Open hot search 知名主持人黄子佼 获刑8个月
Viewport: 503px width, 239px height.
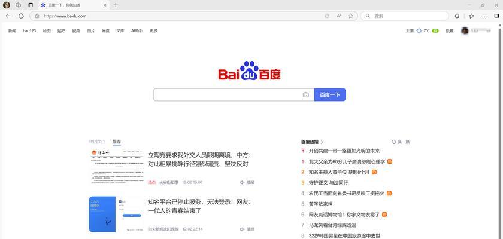click(339, 172)
